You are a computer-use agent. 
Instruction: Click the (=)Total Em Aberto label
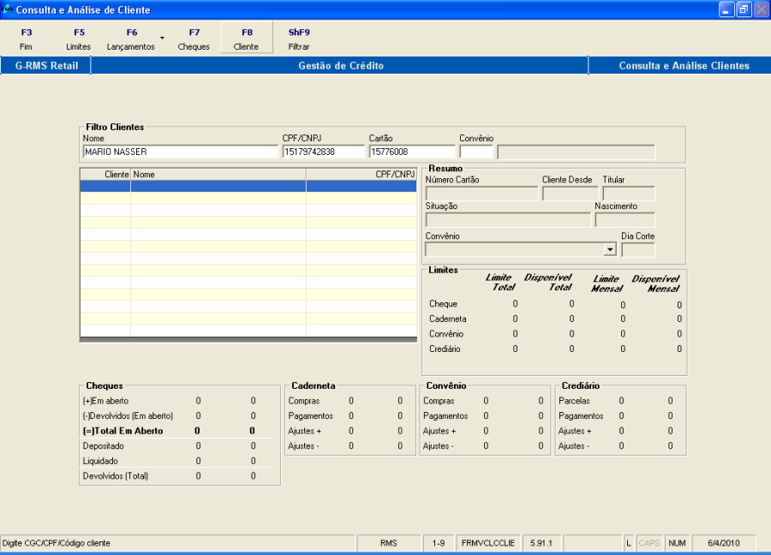tap(123, 431)
